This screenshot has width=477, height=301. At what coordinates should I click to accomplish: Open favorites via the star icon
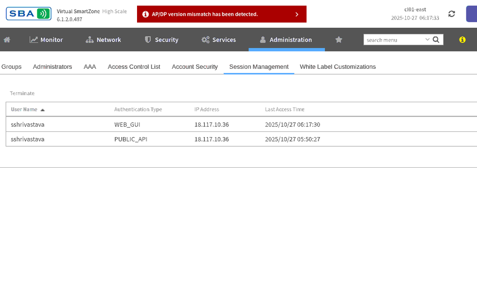pyautogui.click(x=339, y=40)
